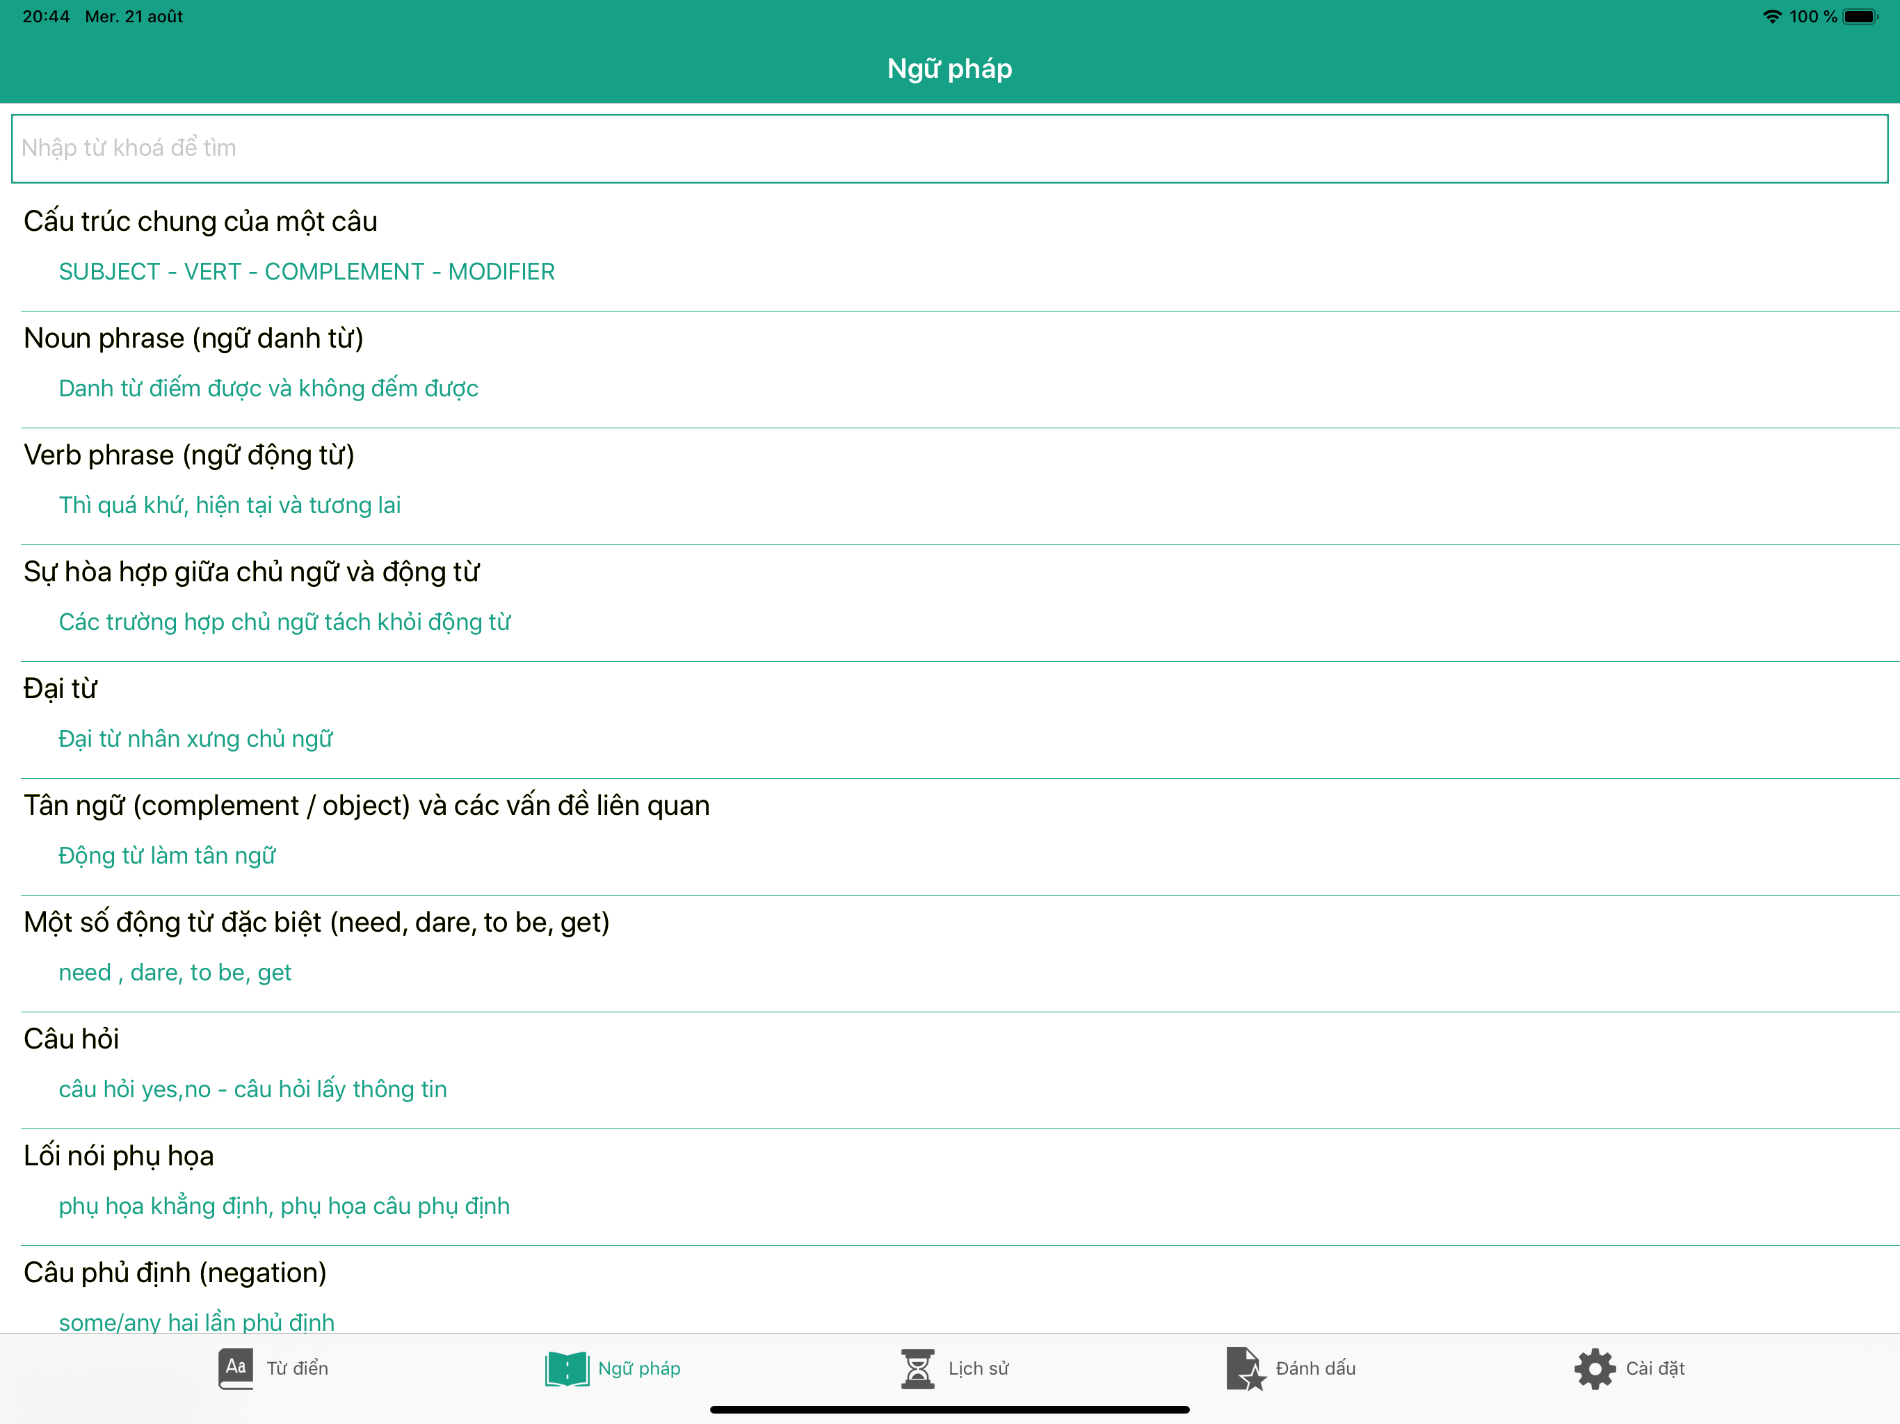Open Verb phrase (ngữ động từ) lesson

pos(189,455)
